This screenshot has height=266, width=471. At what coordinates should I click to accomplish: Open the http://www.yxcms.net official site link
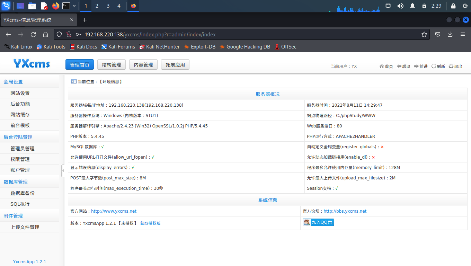tap(114, 211)
